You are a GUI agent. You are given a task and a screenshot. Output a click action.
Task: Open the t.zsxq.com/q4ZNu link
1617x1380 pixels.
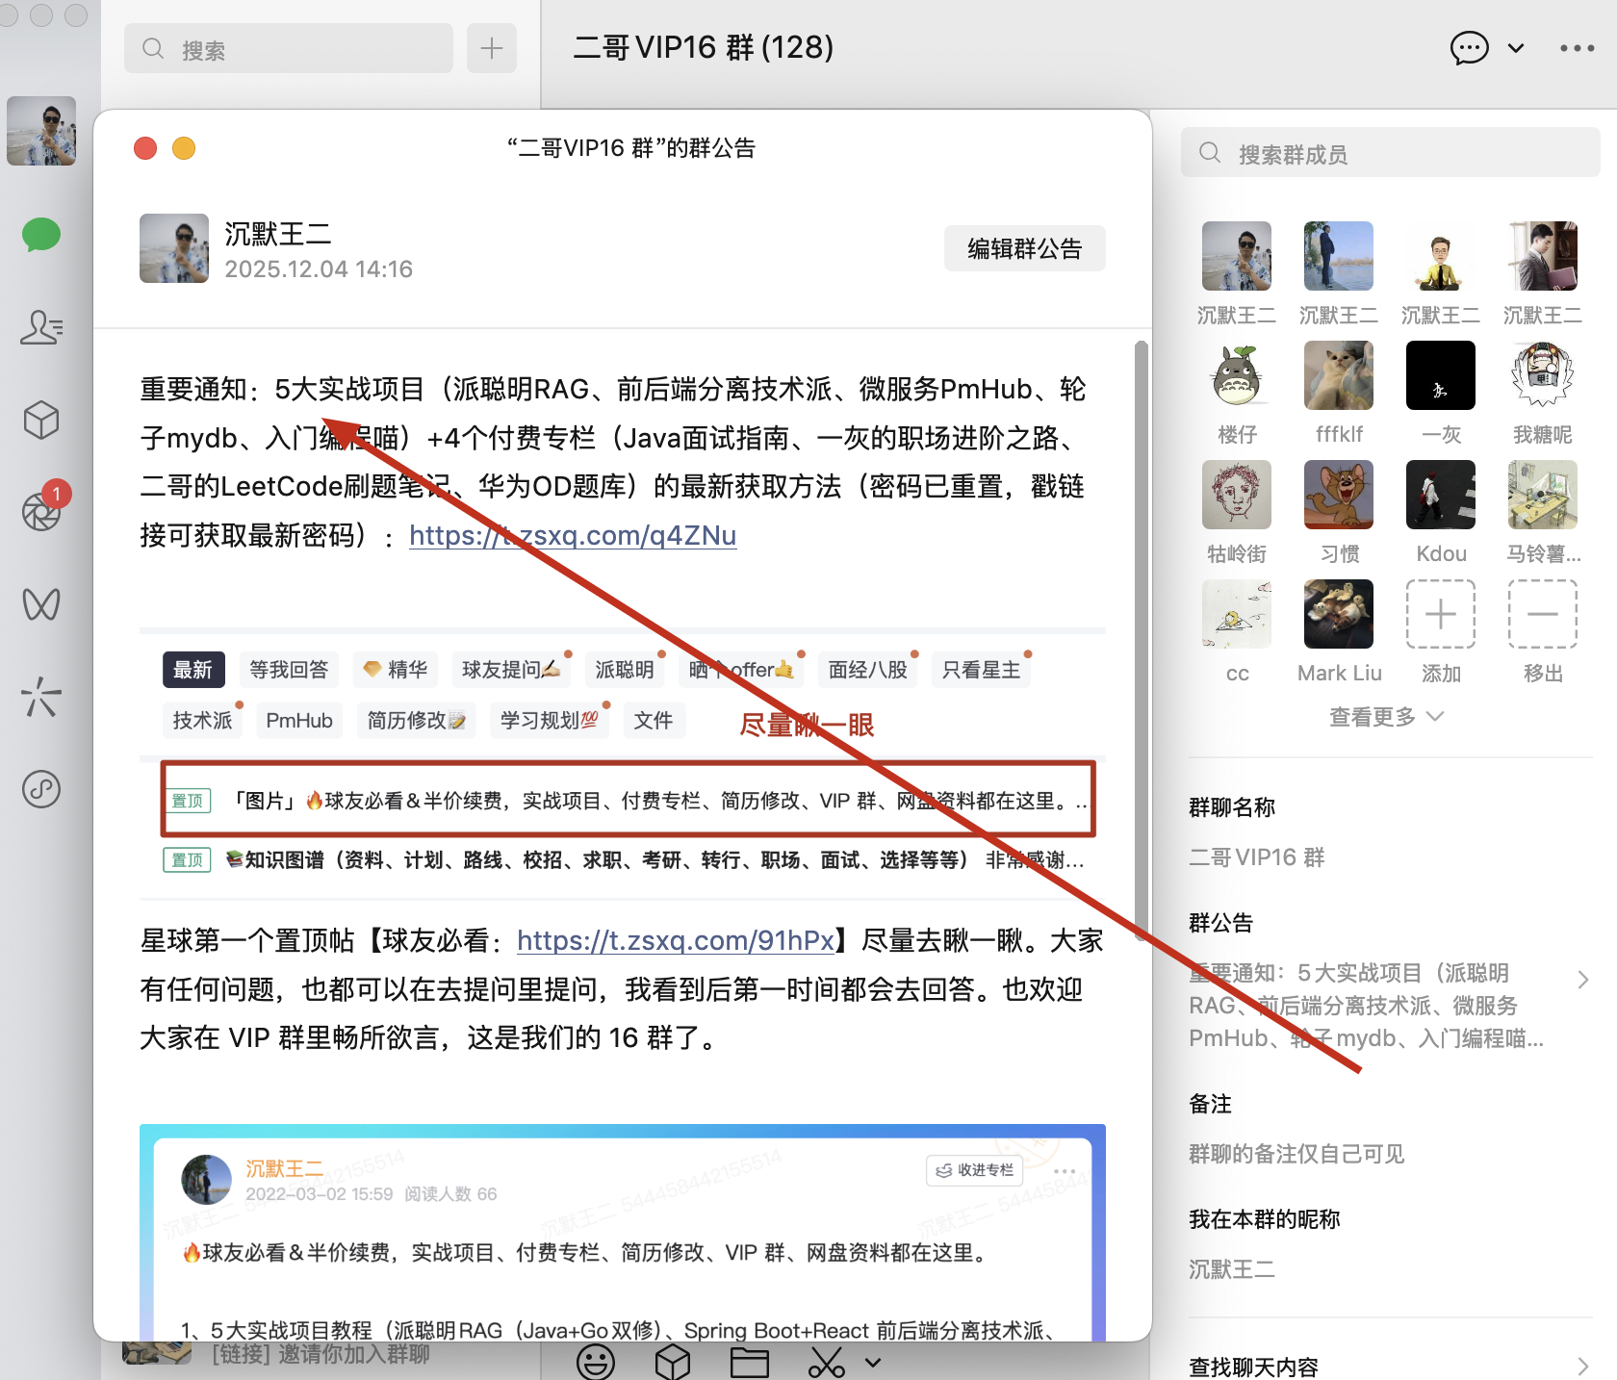pos(573,535)
